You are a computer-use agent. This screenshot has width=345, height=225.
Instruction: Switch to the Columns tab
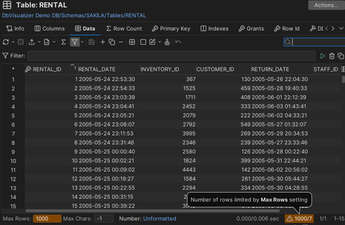50,28
